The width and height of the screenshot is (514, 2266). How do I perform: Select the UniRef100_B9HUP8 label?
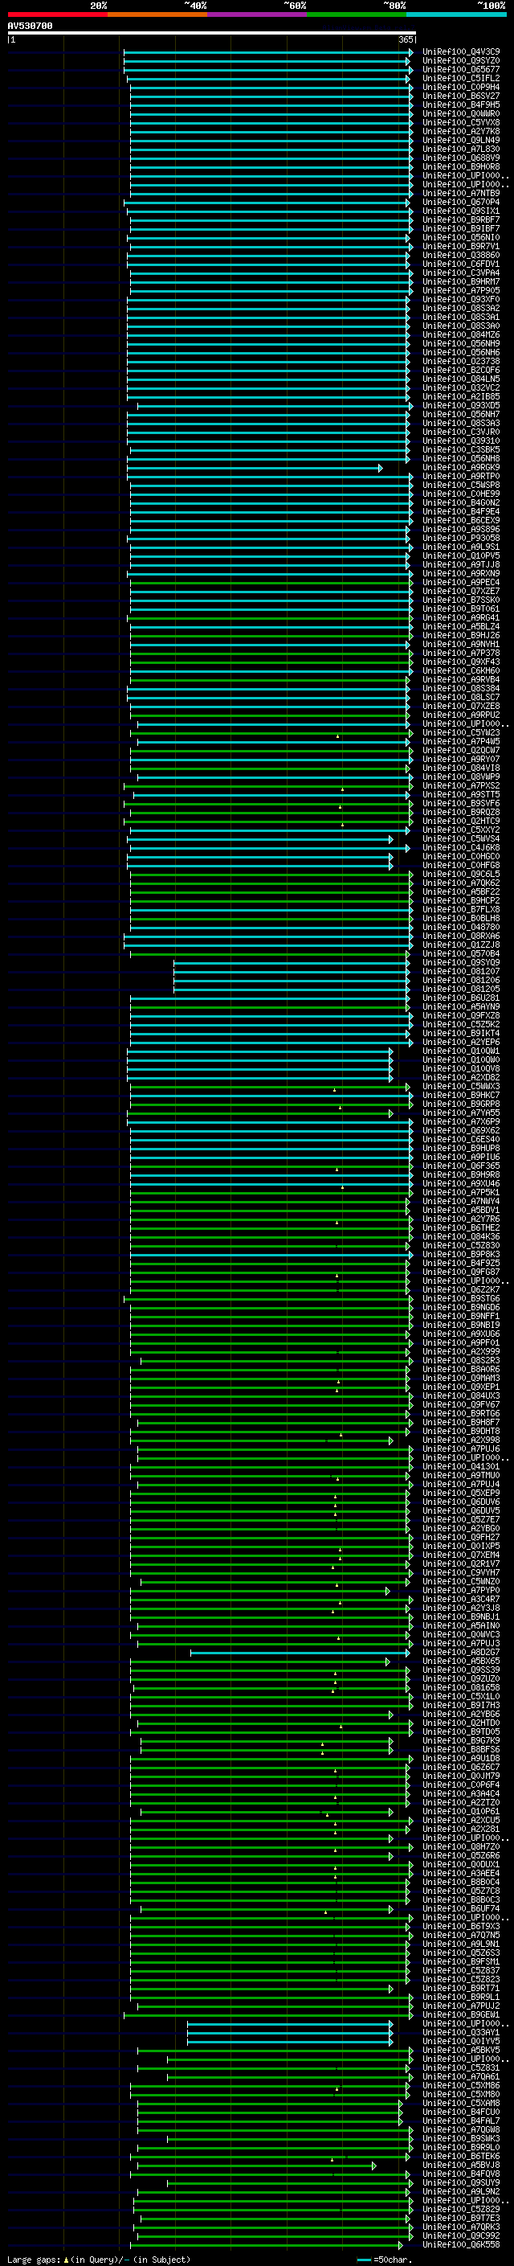pyautogui.click(x=460, y=1148)
